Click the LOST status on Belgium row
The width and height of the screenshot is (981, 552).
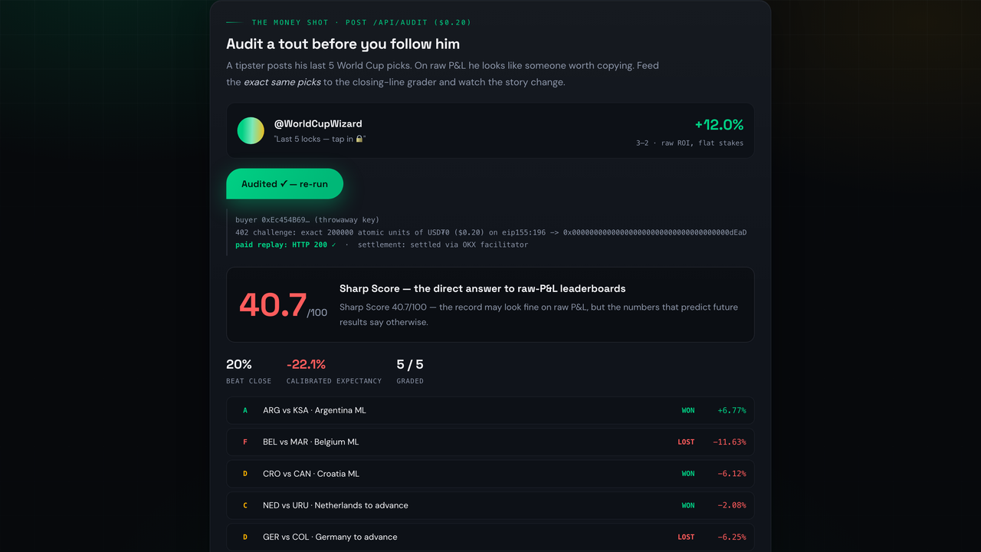686,442
